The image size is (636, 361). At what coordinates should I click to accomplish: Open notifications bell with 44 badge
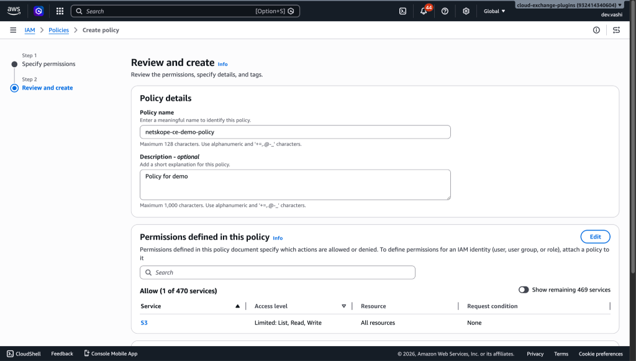tap(424, 11)
